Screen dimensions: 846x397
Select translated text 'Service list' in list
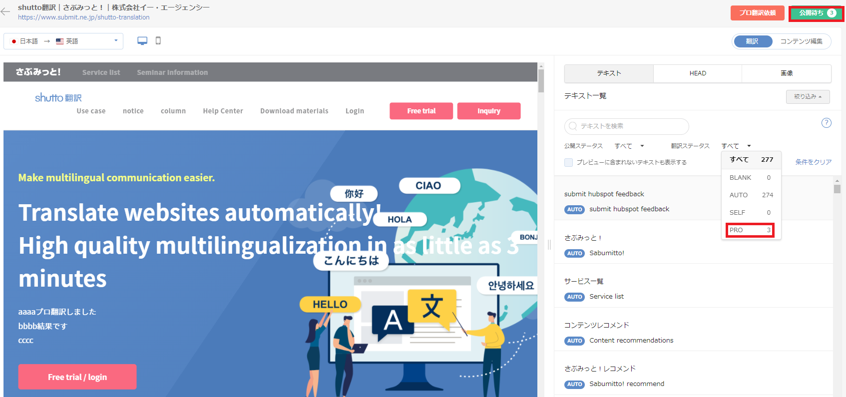[606, 297]
